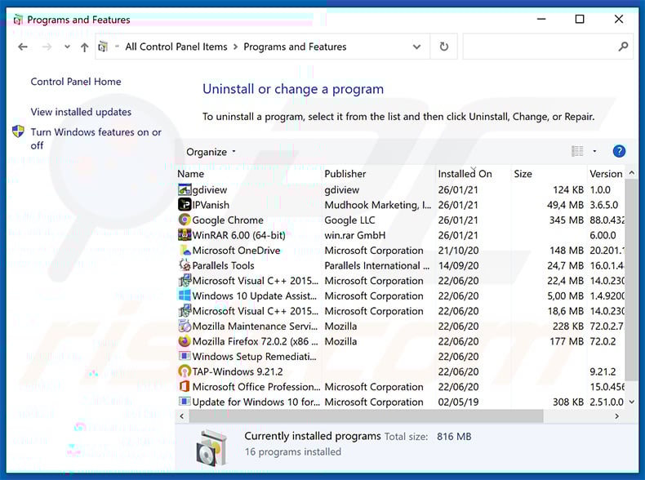645x480 pixels.
Task: Select the Google Chrome program name
Action: [x=228, y=220]
